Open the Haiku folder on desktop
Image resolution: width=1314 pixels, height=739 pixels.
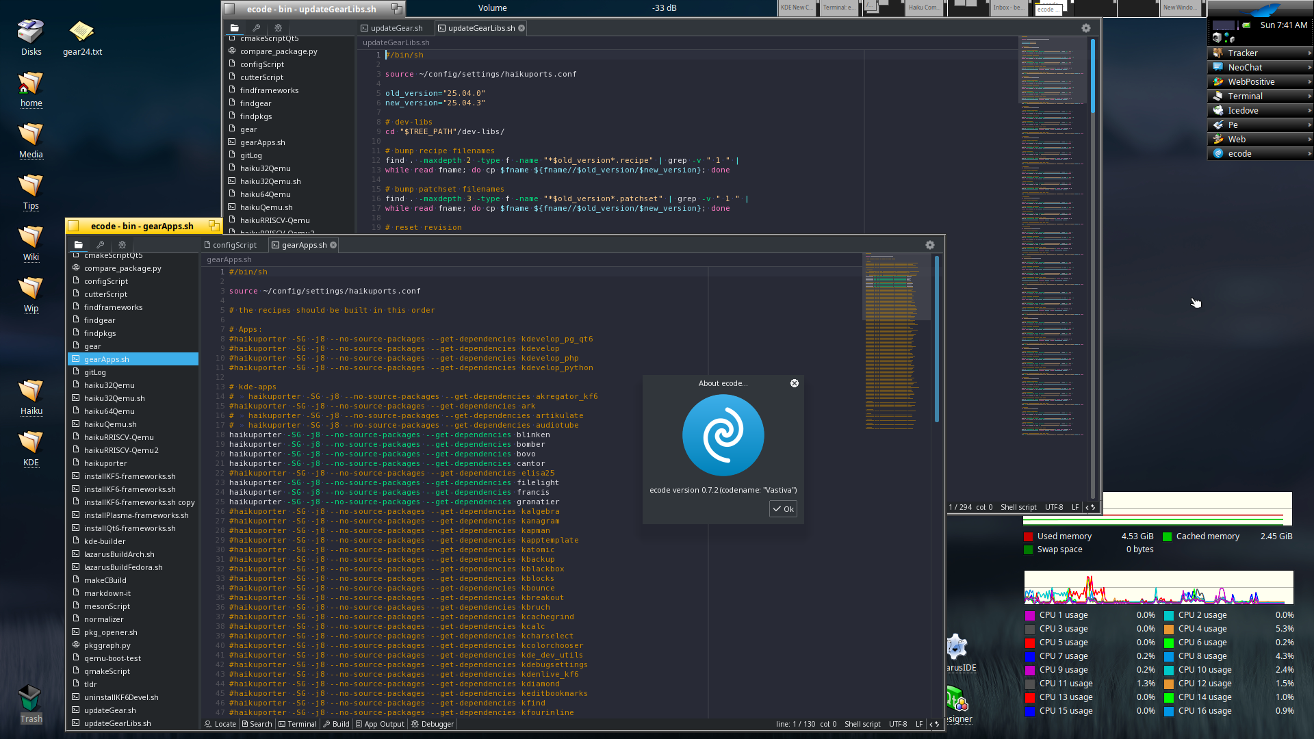click(x=31, y=397)
